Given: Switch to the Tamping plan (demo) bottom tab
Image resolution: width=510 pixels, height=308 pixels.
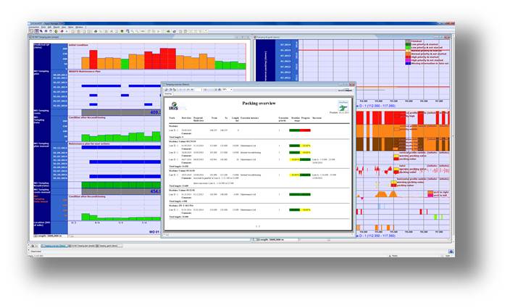Looking at the screenshot, I should [x=82, y=247].
